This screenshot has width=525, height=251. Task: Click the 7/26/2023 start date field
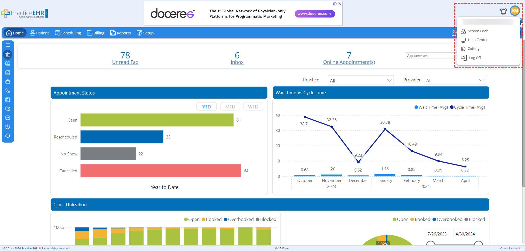437,234
